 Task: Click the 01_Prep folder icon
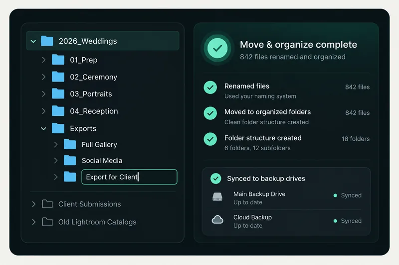[x=58, y=60]
